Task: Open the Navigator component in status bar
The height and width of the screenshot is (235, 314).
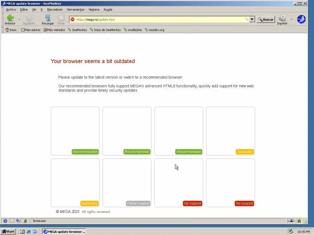Action: (x=5, y=221)
